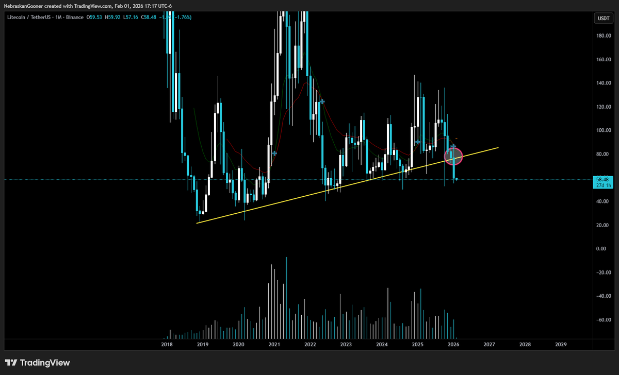Image resolution: width=619 pixels, height=375 pixels.
Task: Click 2027 on the time axis
Action: click(x=489, y=344)
